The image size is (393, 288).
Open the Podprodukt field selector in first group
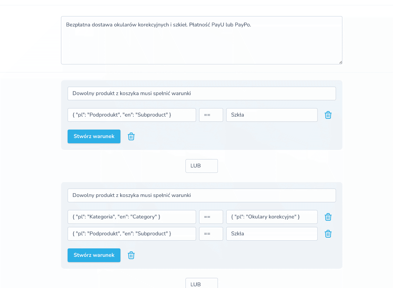(131, 115)
